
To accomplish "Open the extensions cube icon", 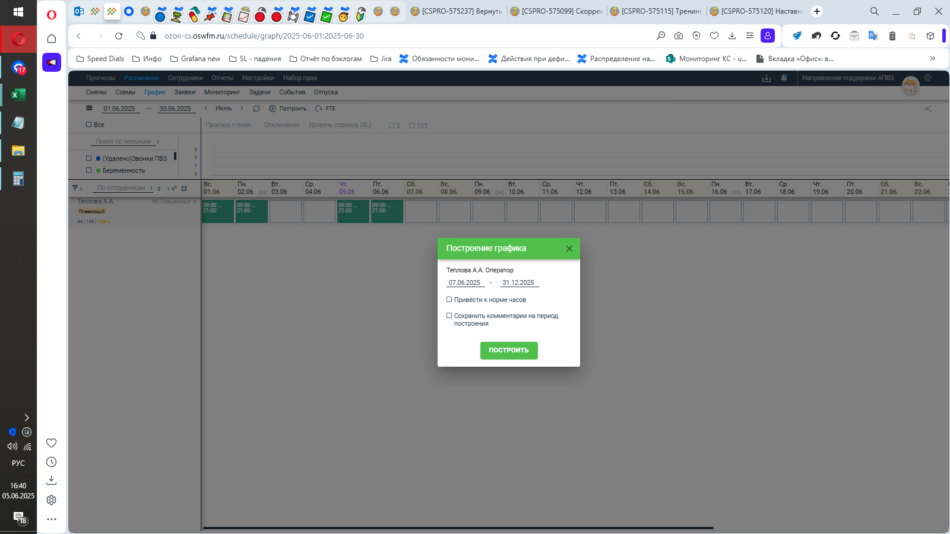I will (930, 36).
